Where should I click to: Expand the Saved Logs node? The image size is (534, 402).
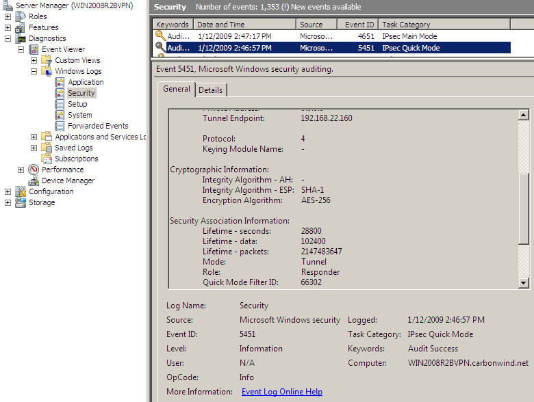(x=34, y=148)
